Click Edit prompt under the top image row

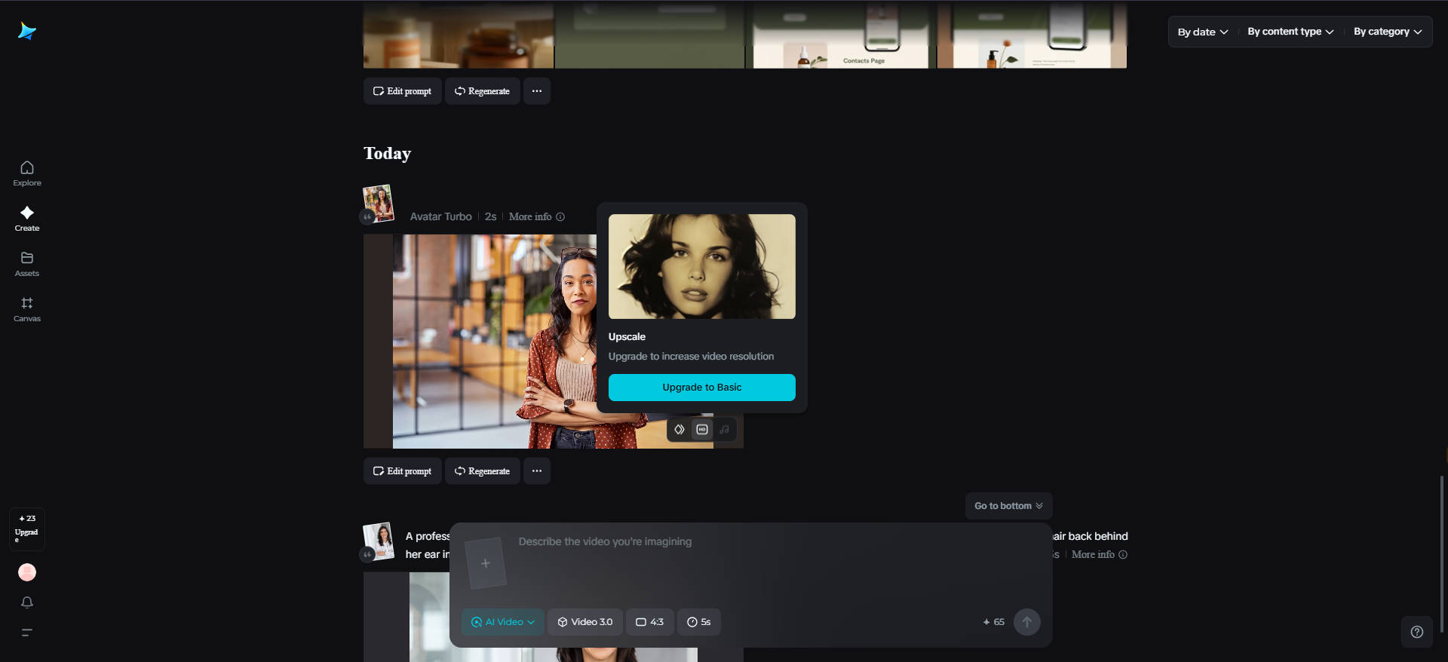click(x=403, y=91)
